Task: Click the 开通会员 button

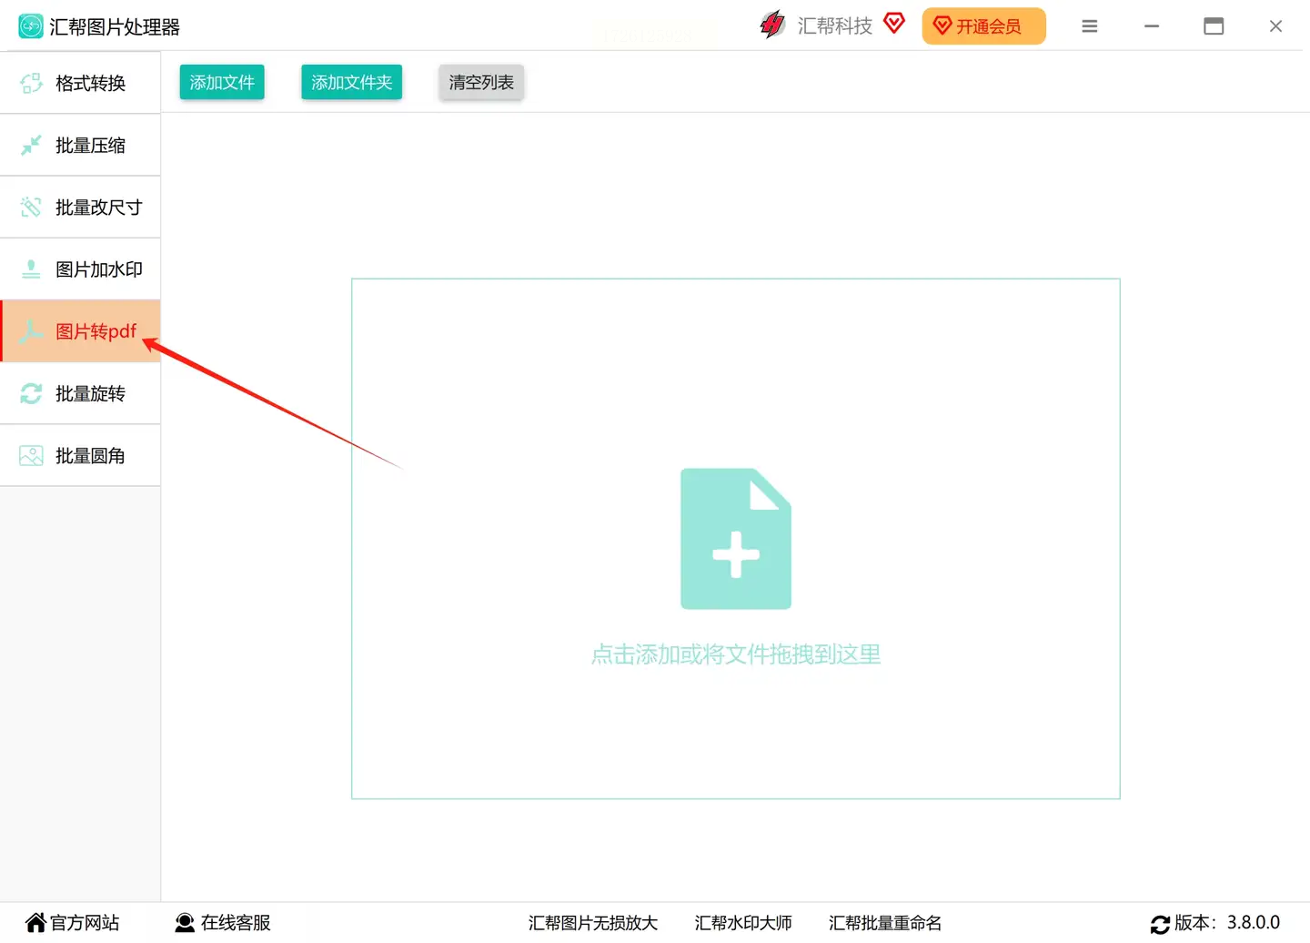Action: pyautogui.click(x=983, y=26)
